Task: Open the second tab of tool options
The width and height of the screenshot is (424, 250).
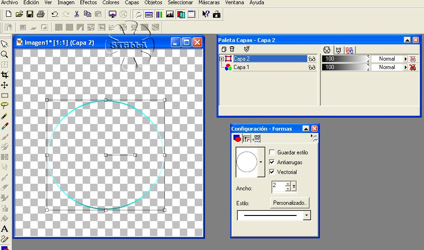Action: point(247,139)
